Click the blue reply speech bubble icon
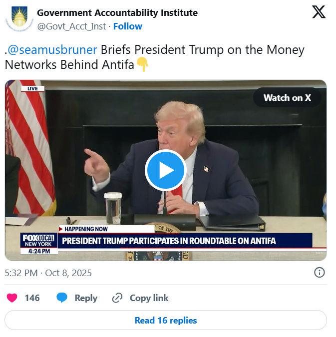 coord(62,298)
